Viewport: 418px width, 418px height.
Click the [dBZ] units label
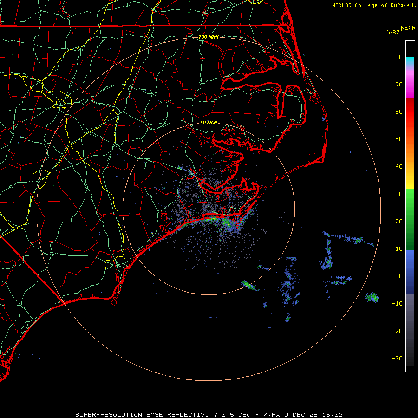(394, 32)
